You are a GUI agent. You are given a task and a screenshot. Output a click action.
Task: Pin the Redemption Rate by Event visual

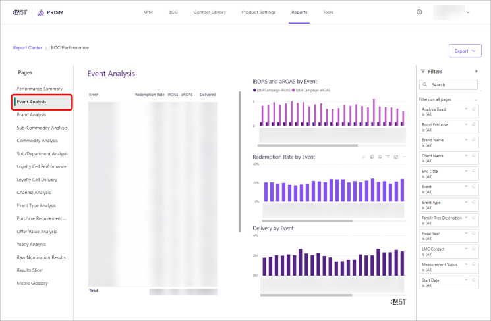pyautogui.click(x=364, y=157)
